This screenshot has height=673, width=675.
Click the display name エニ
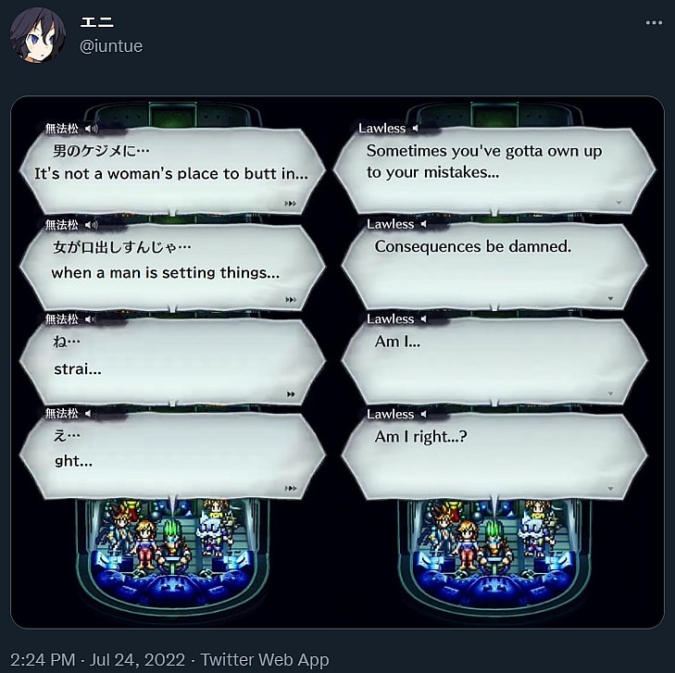tap(97, 22)
